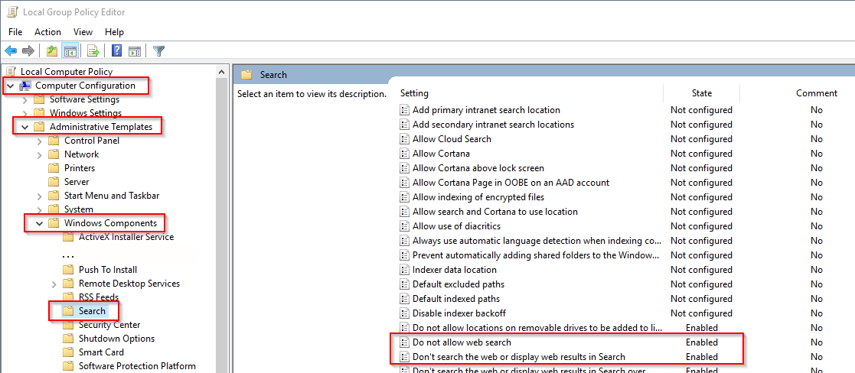This screenshot has height=373, width=855.
Task: Select the Push To Install folder
Action: (x=108, y=270)
